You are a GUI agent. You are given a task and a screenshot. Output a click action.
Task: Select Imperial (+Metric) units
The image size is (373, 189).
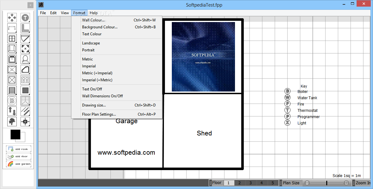[x=117, y=80]
